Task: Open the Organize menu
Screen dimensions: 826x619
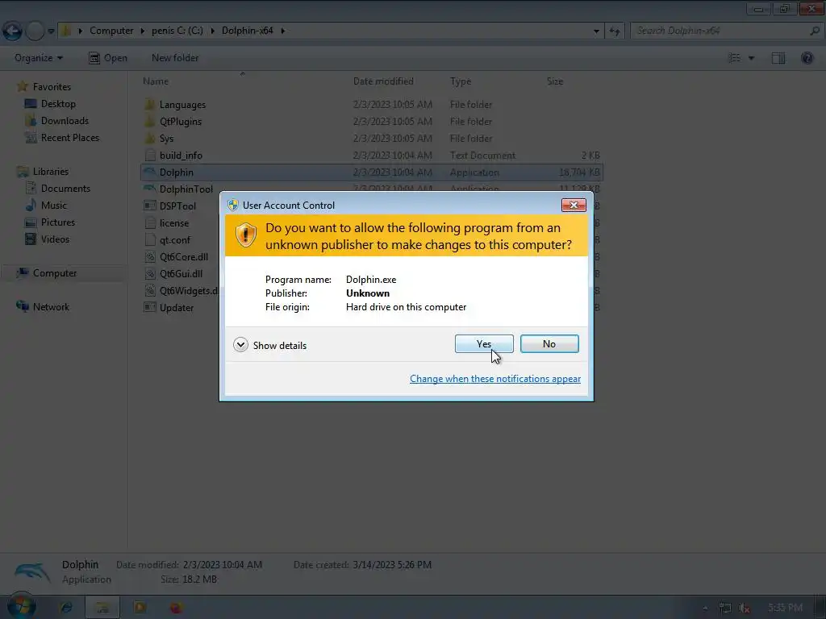Action: 39,58
